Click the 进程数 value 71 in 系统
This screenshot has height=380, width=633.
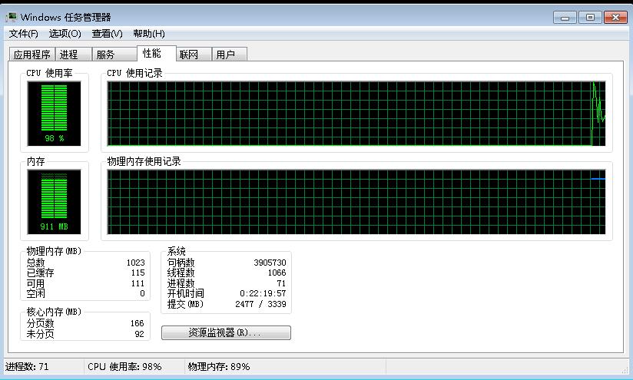281,283
